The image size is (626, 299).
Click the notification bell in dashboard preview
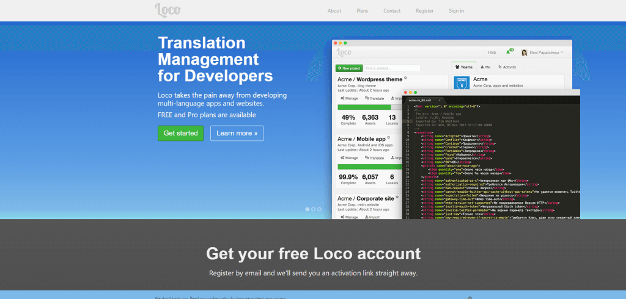tap(509, 52)
